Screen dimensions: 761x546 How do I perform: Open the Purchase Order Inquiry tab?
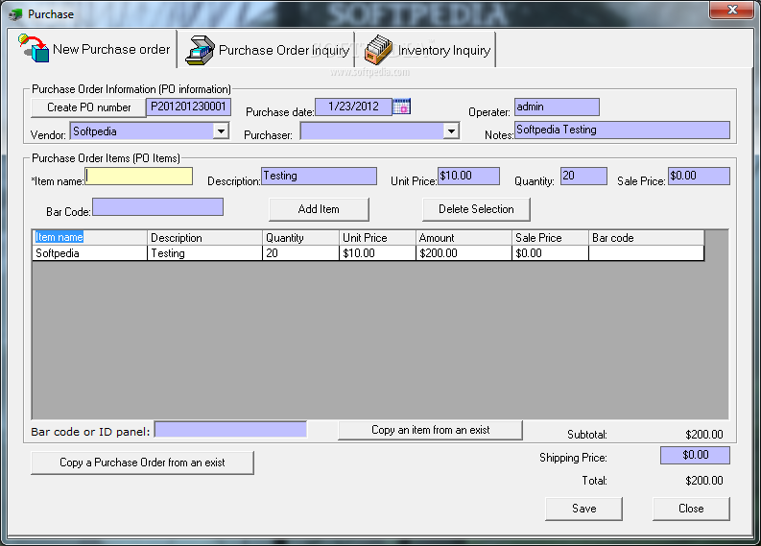click(x=267, y=50)
